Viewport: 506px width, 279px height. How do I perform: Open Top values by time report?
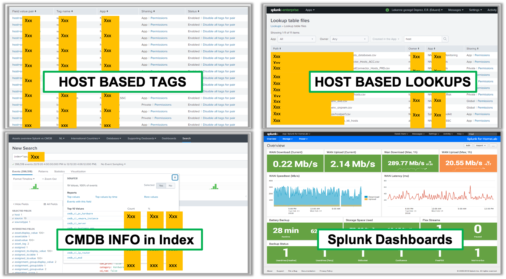pyautogui.click(x=106, y=197)
